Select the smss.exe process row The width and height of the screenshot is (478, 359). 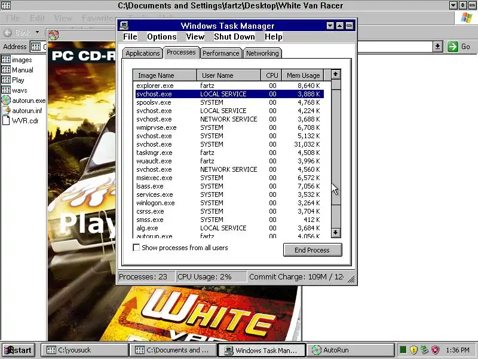[x=229, y=220]
